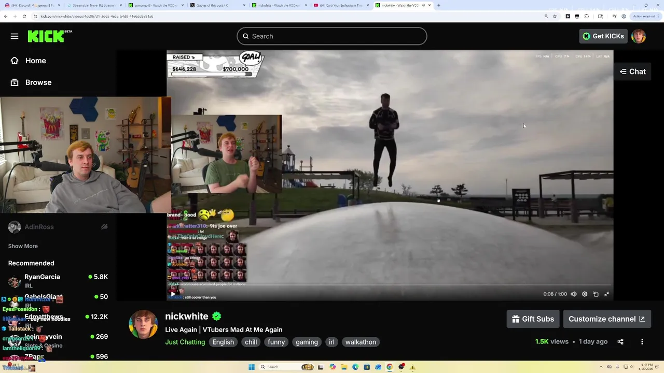This screenshot has width=664, height=373.
Task: Expand the Show More followed list
Action: pos(23,246)
